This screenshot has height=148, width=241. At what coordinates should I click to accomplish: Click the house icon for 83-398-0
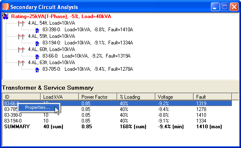coord(37,30)
